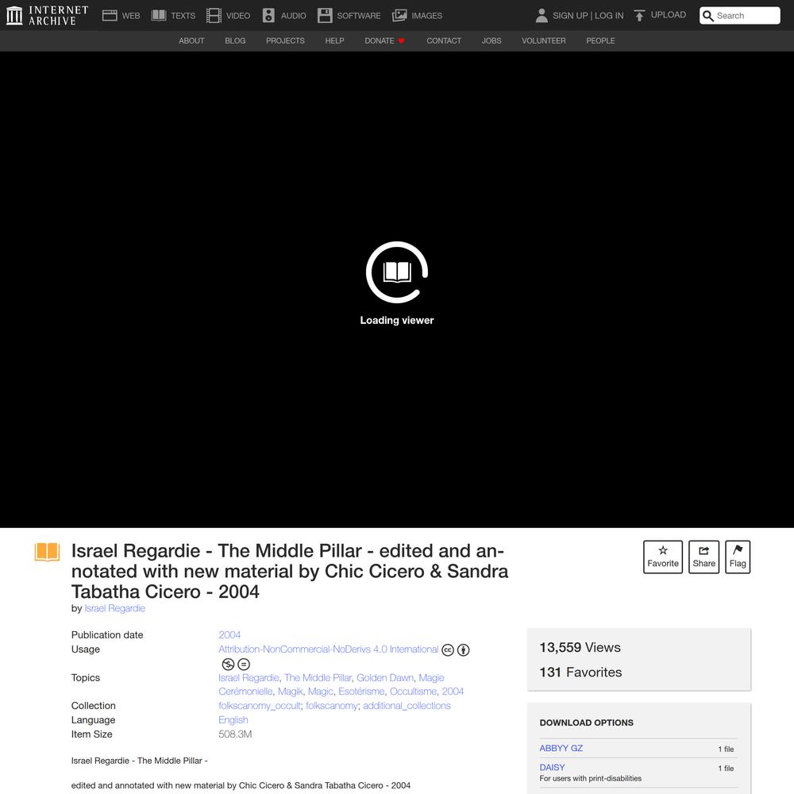The image size is (794, 794).
Task: Click the Occultisme topic link
Action: (x=413, y=692)
